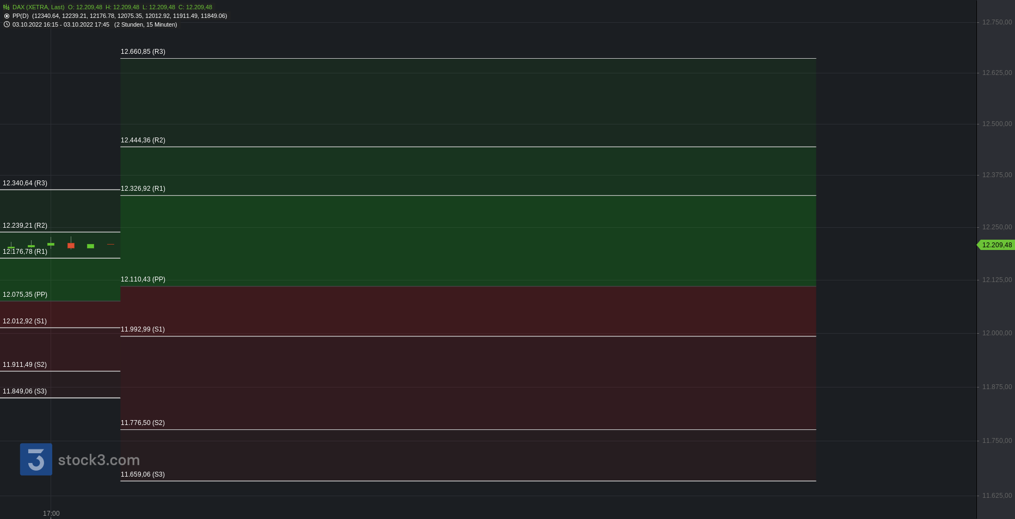Click the green current price tag 12.209,48
Screen dimensions: 1015x519
click(x=995, y=245)
